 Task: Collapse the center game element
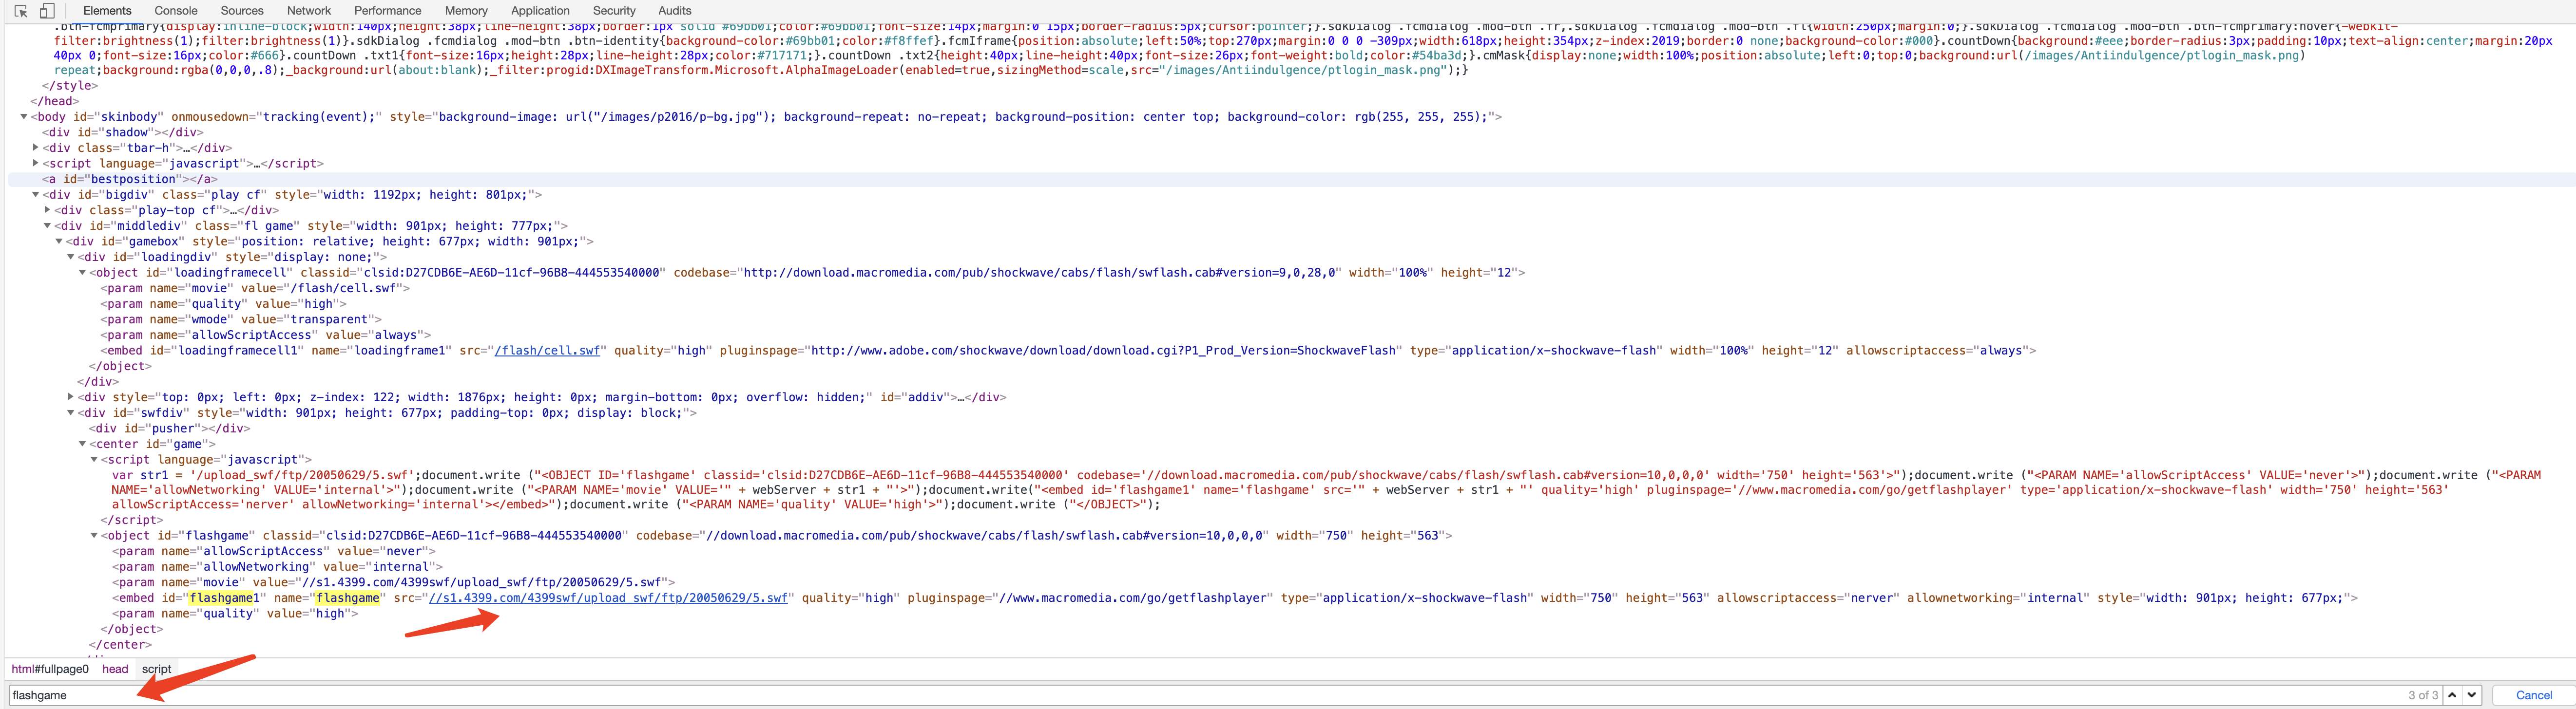(82, 444)
